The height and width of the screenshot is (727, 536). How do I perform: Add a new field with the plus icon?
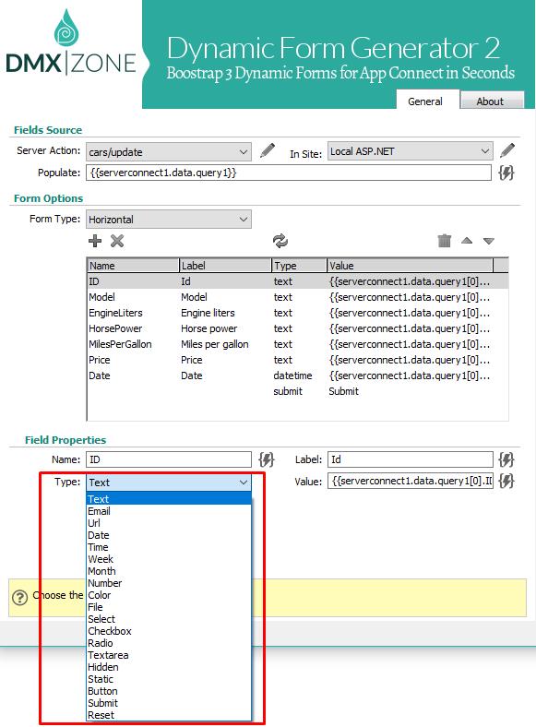95,241
